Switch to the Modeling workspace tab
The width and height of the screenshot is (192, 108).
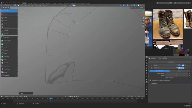click(30, 3)
